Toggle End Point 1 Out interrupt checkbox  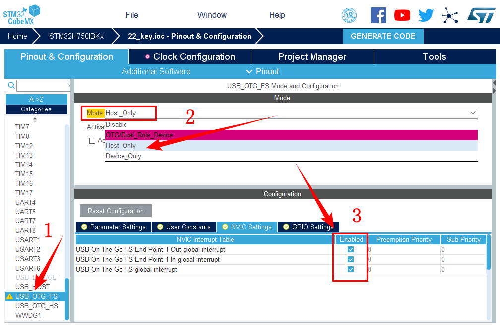click(351, 250)
